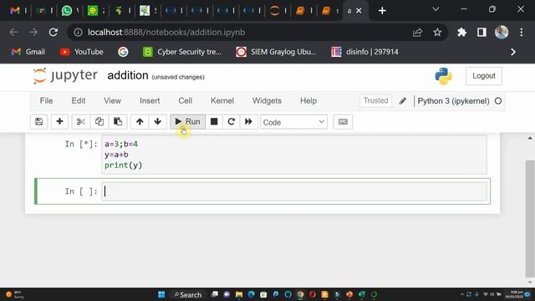
Task: Rename the notebook by clicking addition title
Action: 128,75
